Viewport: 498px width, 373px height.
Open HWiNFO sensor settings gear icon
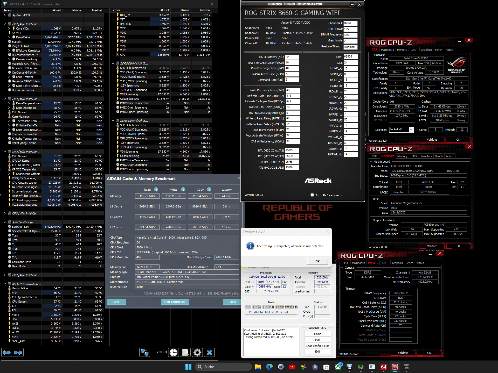click(197, 353)
